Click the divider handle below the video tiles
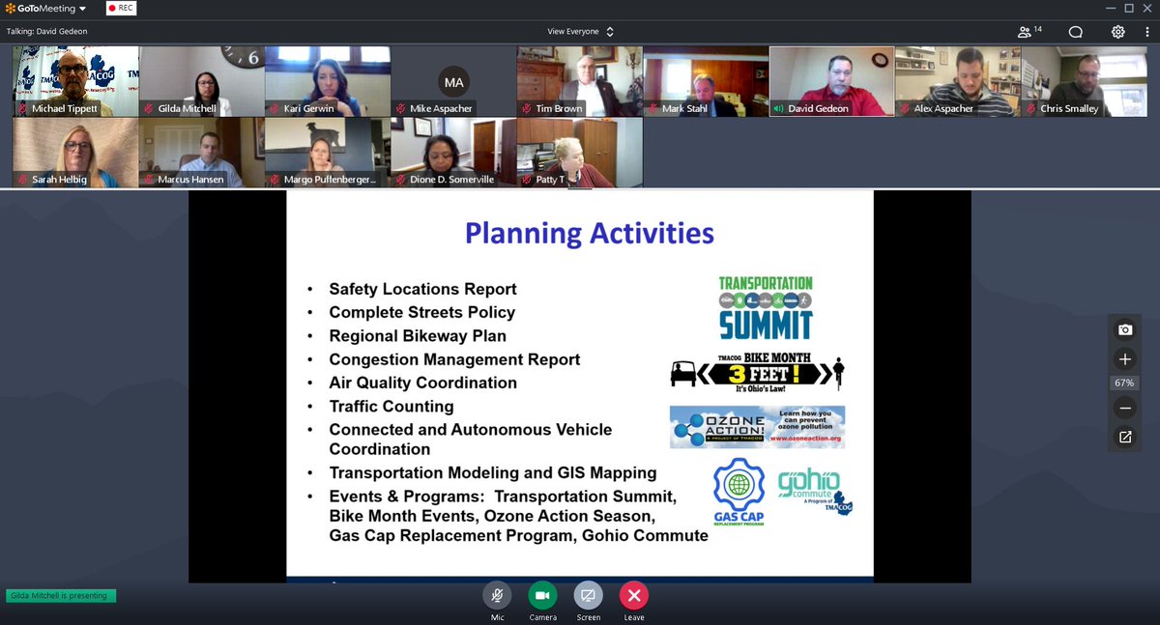1160x625 pixels. coord(580,188)
